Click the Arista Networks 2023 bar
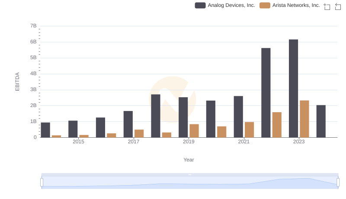Viewport: 346px width, 199px height. coord(304,119)
